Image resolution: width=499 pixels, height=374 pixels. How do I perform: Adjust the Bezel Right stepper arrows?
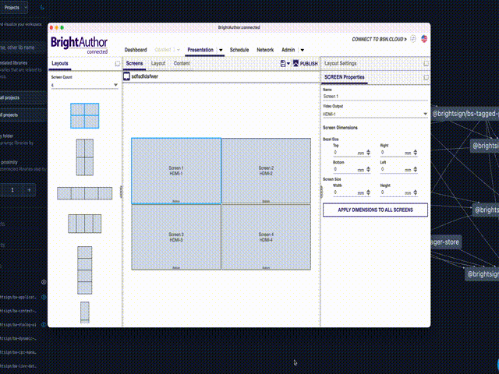click(416, 153)
